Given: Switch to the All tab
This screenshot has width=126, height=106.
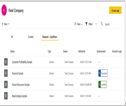Looking at the screenshot, I should point(12,37).
